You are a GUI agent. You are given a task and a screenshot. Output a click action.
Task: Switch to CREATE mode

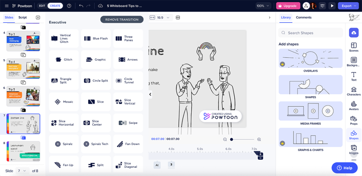55,6
